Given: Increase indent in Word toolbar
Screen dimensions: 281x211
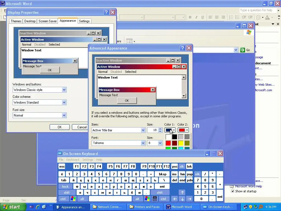Looking at the screenshot, I should click(250, 17).
